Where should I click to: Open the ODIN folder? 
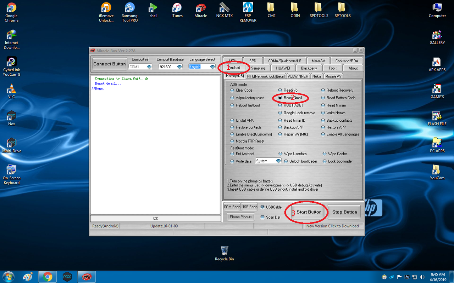295,10
